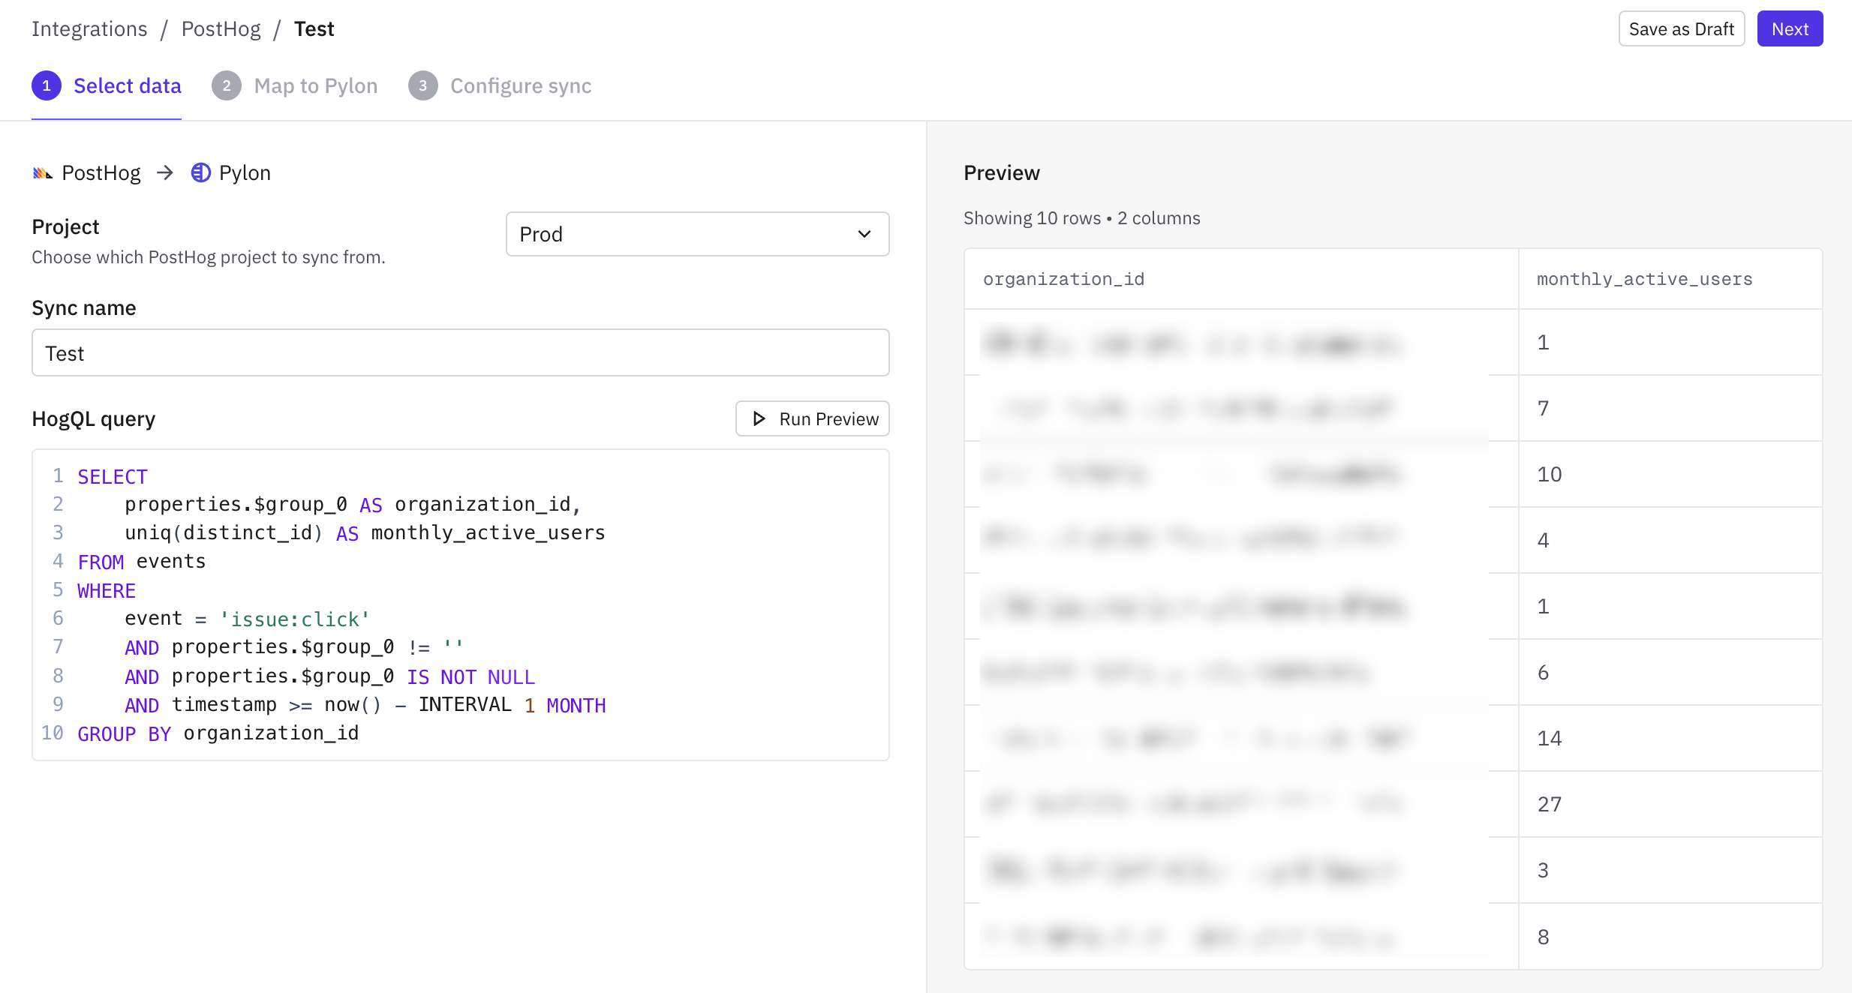Click the SELECT keyword on line 1
Image resolution: width=1852 pixels, height=993 pixels.
click(x=113, y=477)
